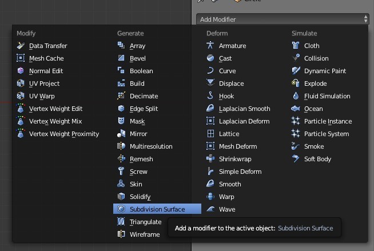This screenshot has width=374, height=251.
Task: Click the Remesh modifier icon
Action: click(x=121, y=159)
